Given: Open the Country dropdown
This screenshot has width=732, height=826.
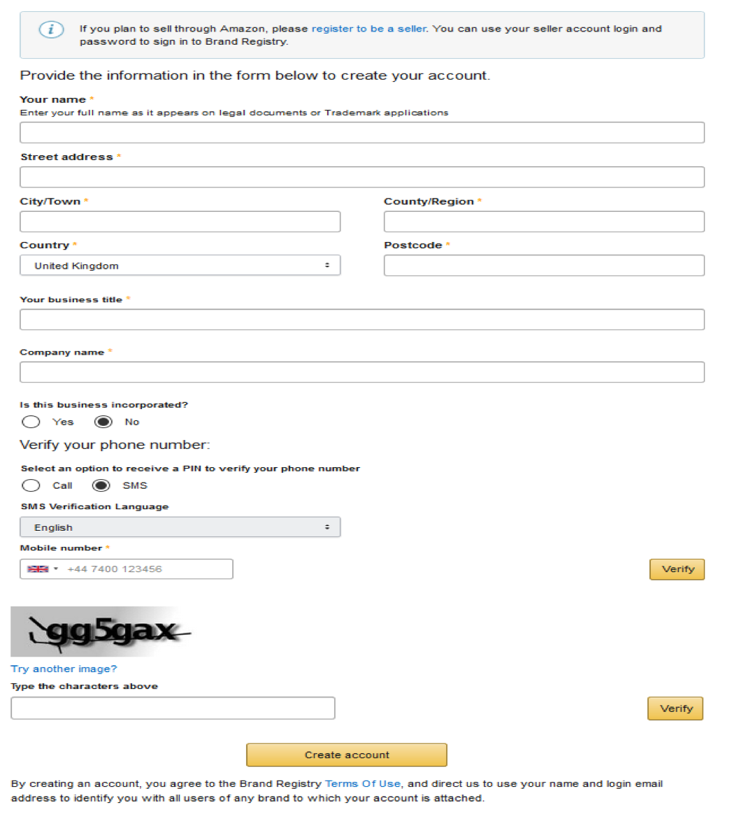Looking at the screenshot, I should point(180,266).
